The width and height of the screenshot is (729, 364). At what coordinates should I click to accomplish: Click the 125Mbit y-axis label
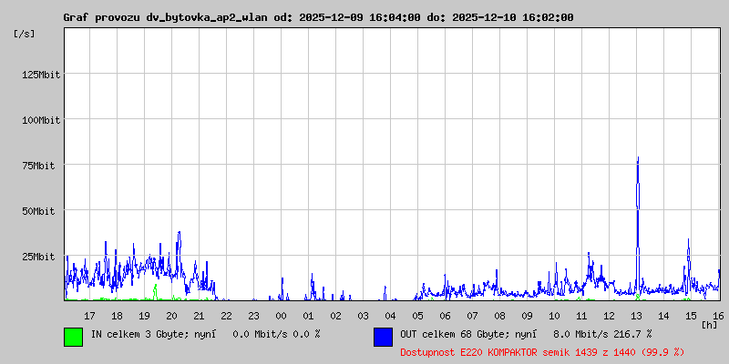41,75
